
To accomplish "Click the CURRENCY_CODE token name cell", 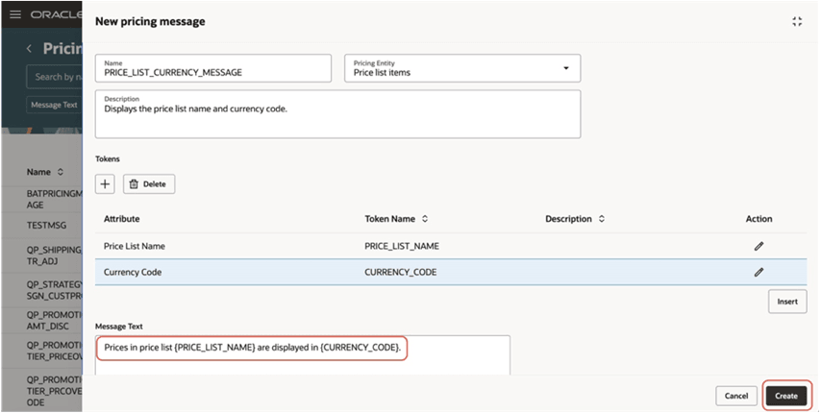I will pos(401,272).
